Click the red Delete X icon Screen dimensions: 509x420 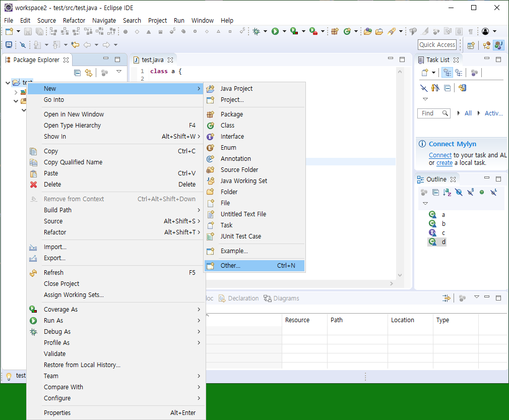[33, 184]
